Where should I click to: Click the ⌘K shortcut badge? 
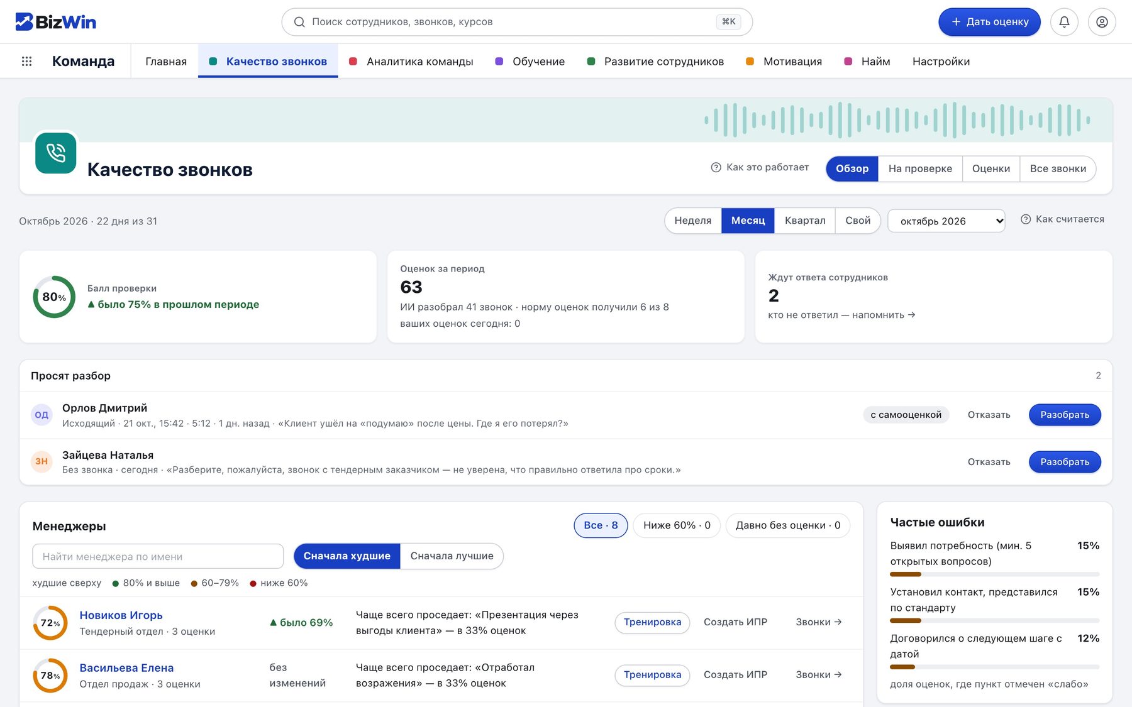728,22
